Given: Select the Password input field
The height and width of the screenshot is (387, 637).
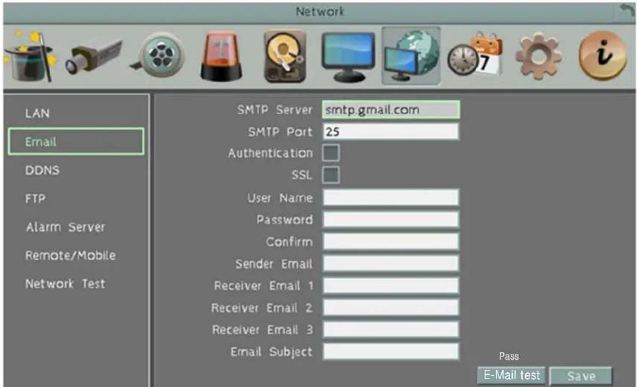Looking at the screenshot, I should [x=391, y=219].
